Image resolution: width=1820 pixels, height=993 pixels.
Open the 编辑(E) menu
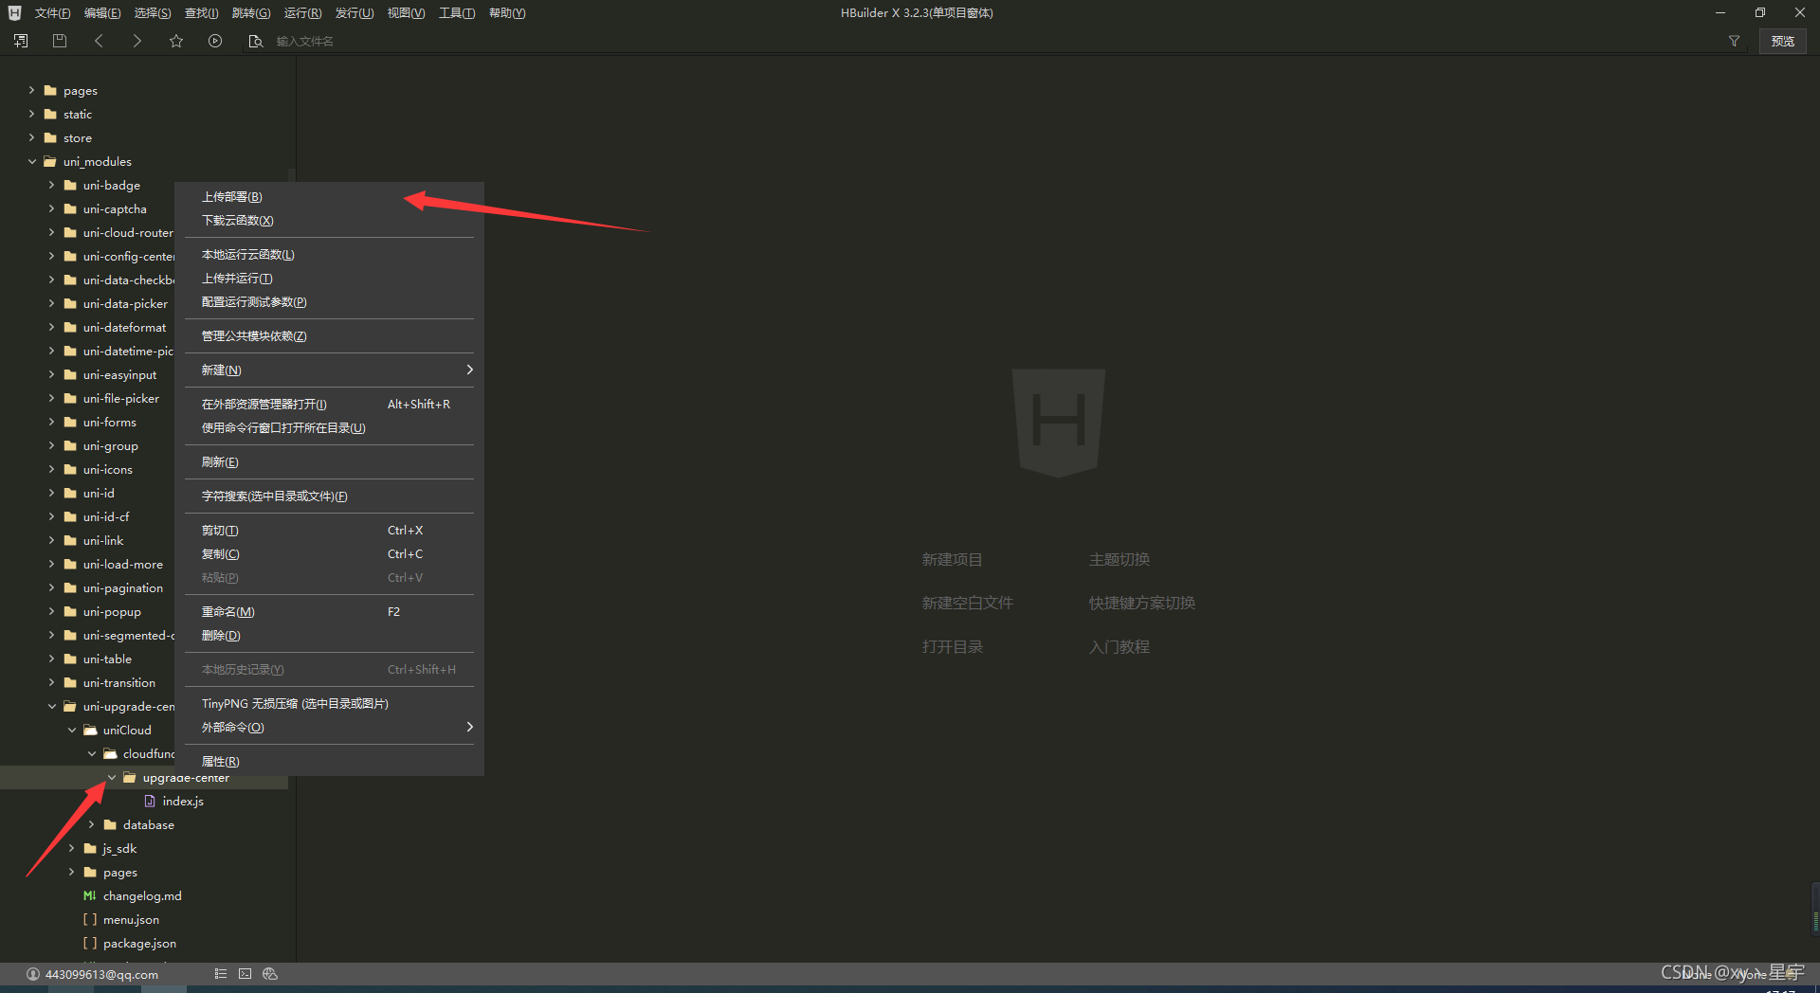(x=101, y=12)
